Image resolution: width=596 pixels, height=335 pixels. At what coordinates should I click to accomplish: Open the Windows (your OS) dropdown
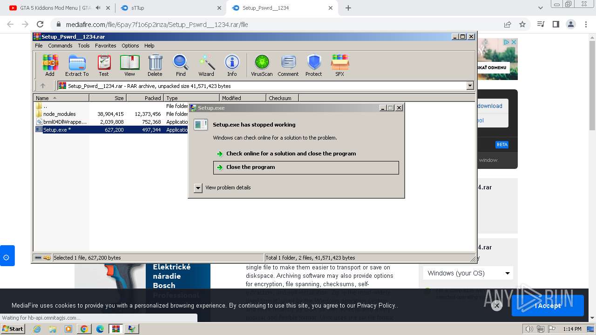468,273
